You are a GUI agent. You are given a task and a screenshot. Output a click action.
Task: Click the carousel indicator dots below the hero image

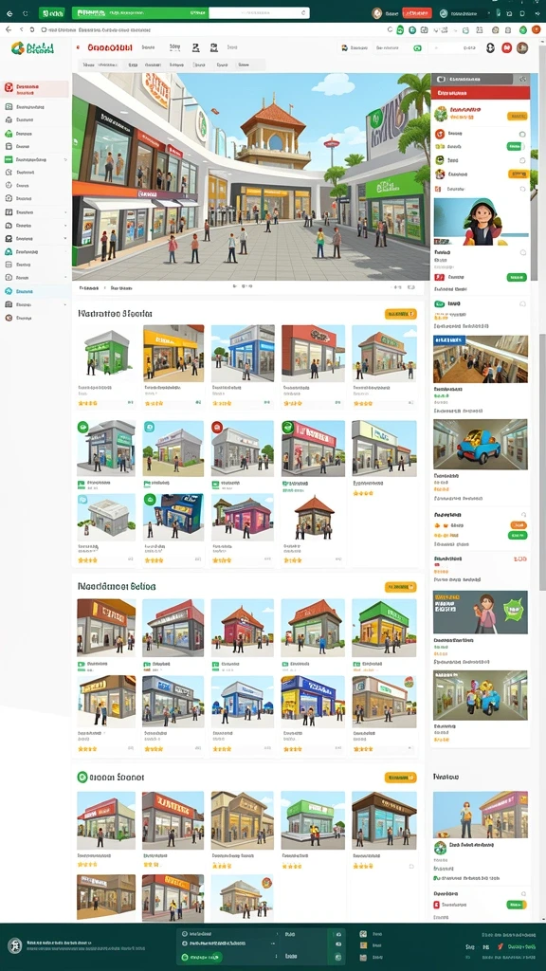coord(242,286)
